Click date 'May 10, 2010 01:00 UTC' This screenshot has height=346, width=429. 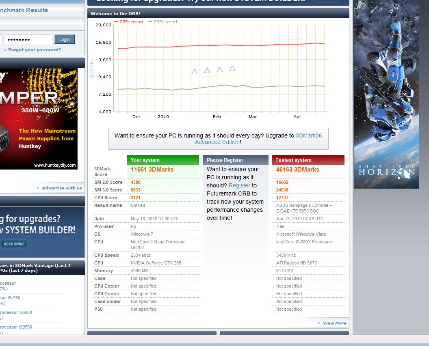(x=155, y=219)
